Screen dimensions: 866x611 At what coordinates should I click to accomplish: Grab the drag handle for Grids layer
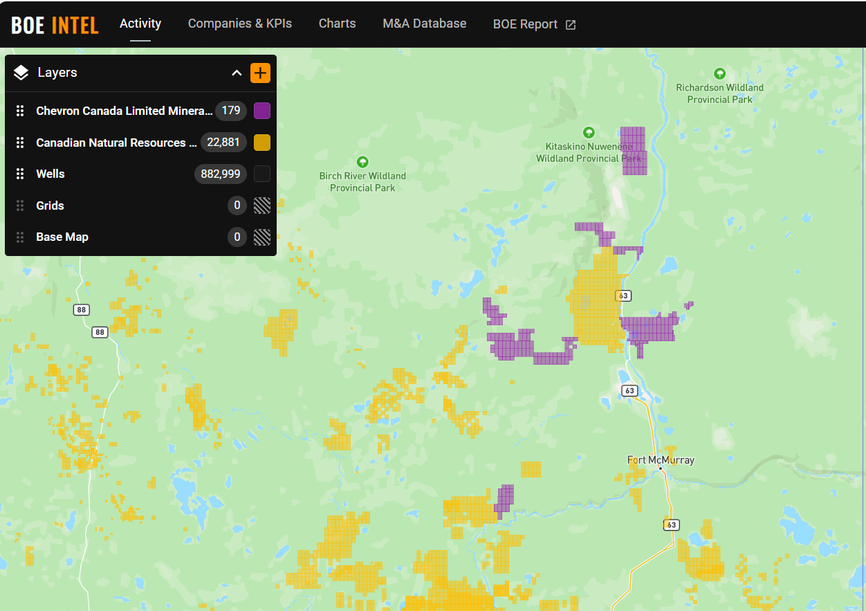pyautogui.click(x=20, y=206)
